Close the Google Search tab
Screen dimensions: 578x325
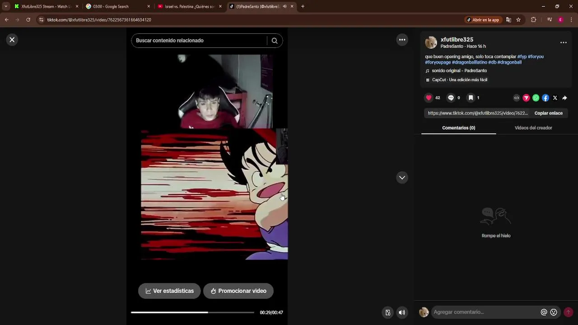(x=149, y=6)
